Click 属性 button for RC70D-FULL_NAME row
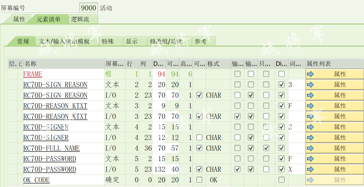This screenshot has width=364, height=187. 335,148
